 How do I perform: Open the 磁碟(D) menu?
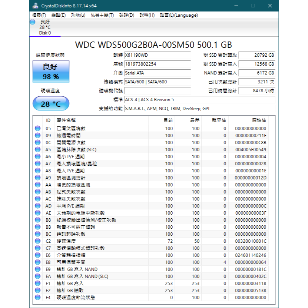tap(127, 15)
